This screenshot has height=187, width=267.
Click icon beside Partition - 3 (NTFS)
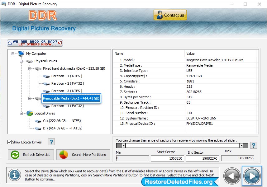tap(46, 91)
